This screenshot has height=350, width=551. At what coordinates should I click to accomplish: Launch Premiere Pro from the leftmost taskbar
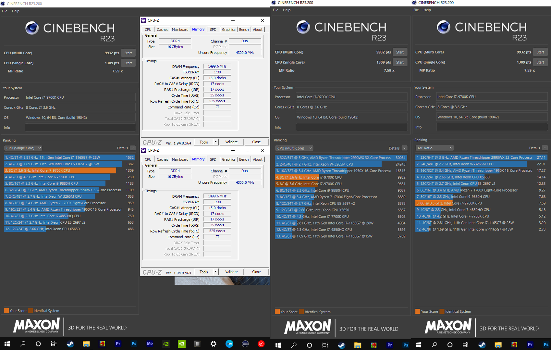point(118,344)
